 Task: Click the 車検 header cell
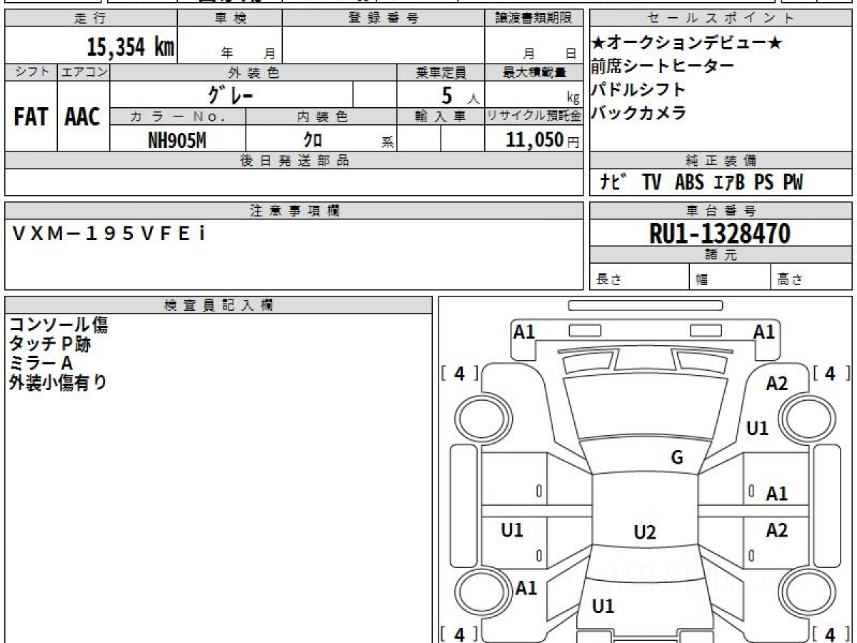click(229, 19)
